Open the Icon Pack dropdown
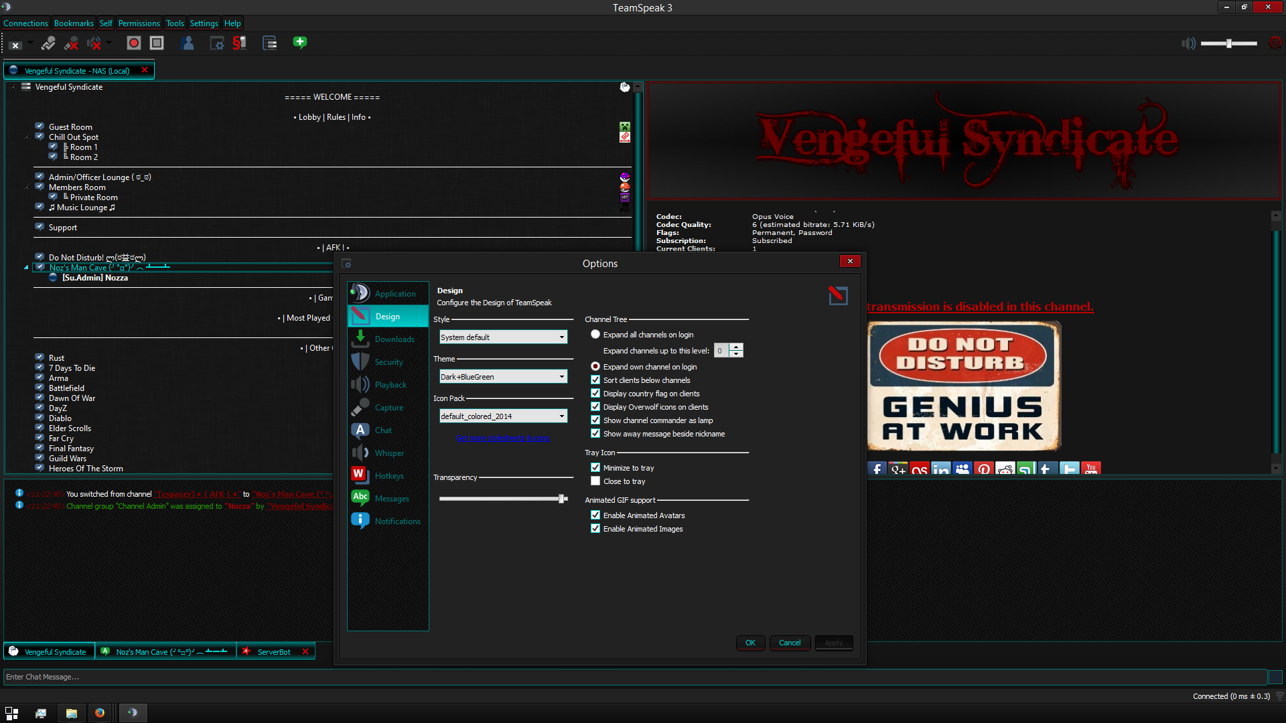Screen dimensions: 1286x723 click(503, 416)
